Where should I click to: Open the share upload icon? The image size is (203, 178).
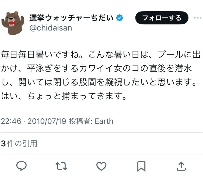(x=181, y=166)
